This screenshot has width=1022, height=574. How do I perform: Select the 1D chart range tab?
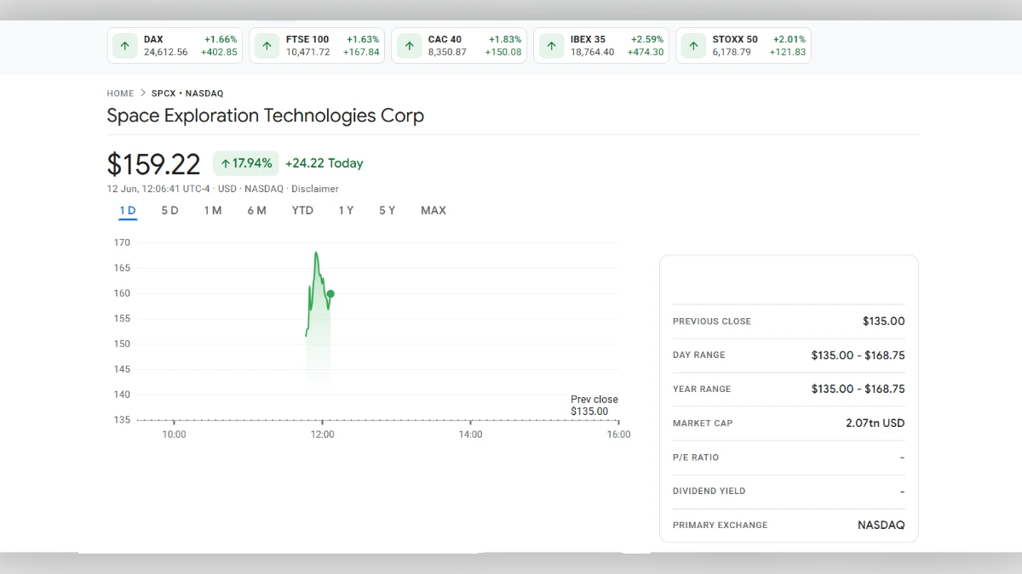128,210
